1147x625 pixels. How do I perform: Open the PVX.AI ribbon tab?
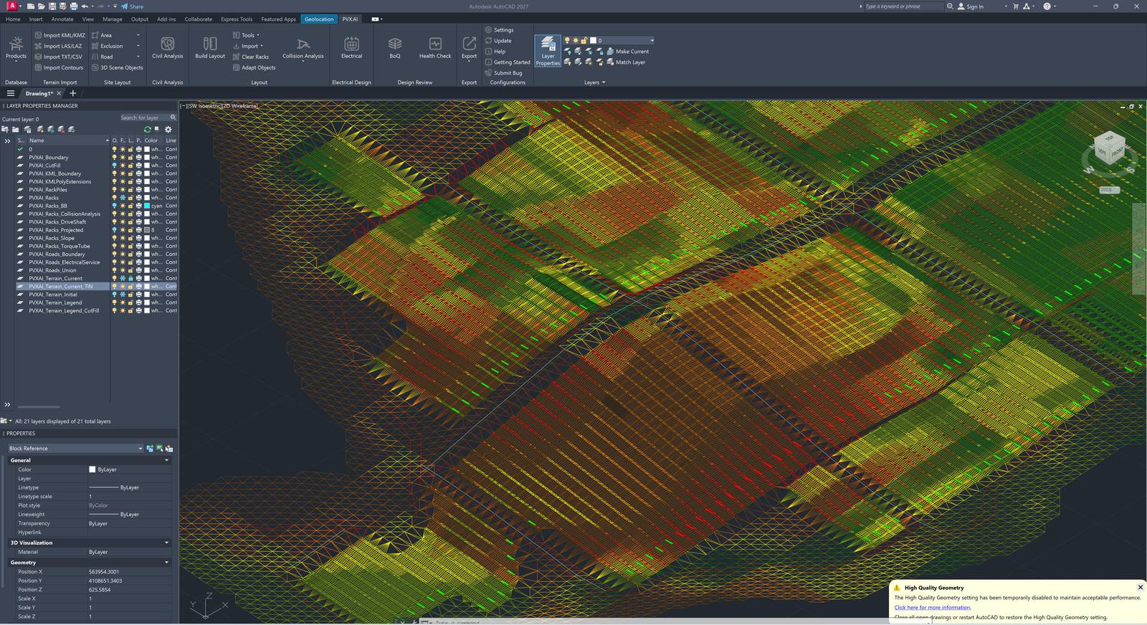click(350, 19)
